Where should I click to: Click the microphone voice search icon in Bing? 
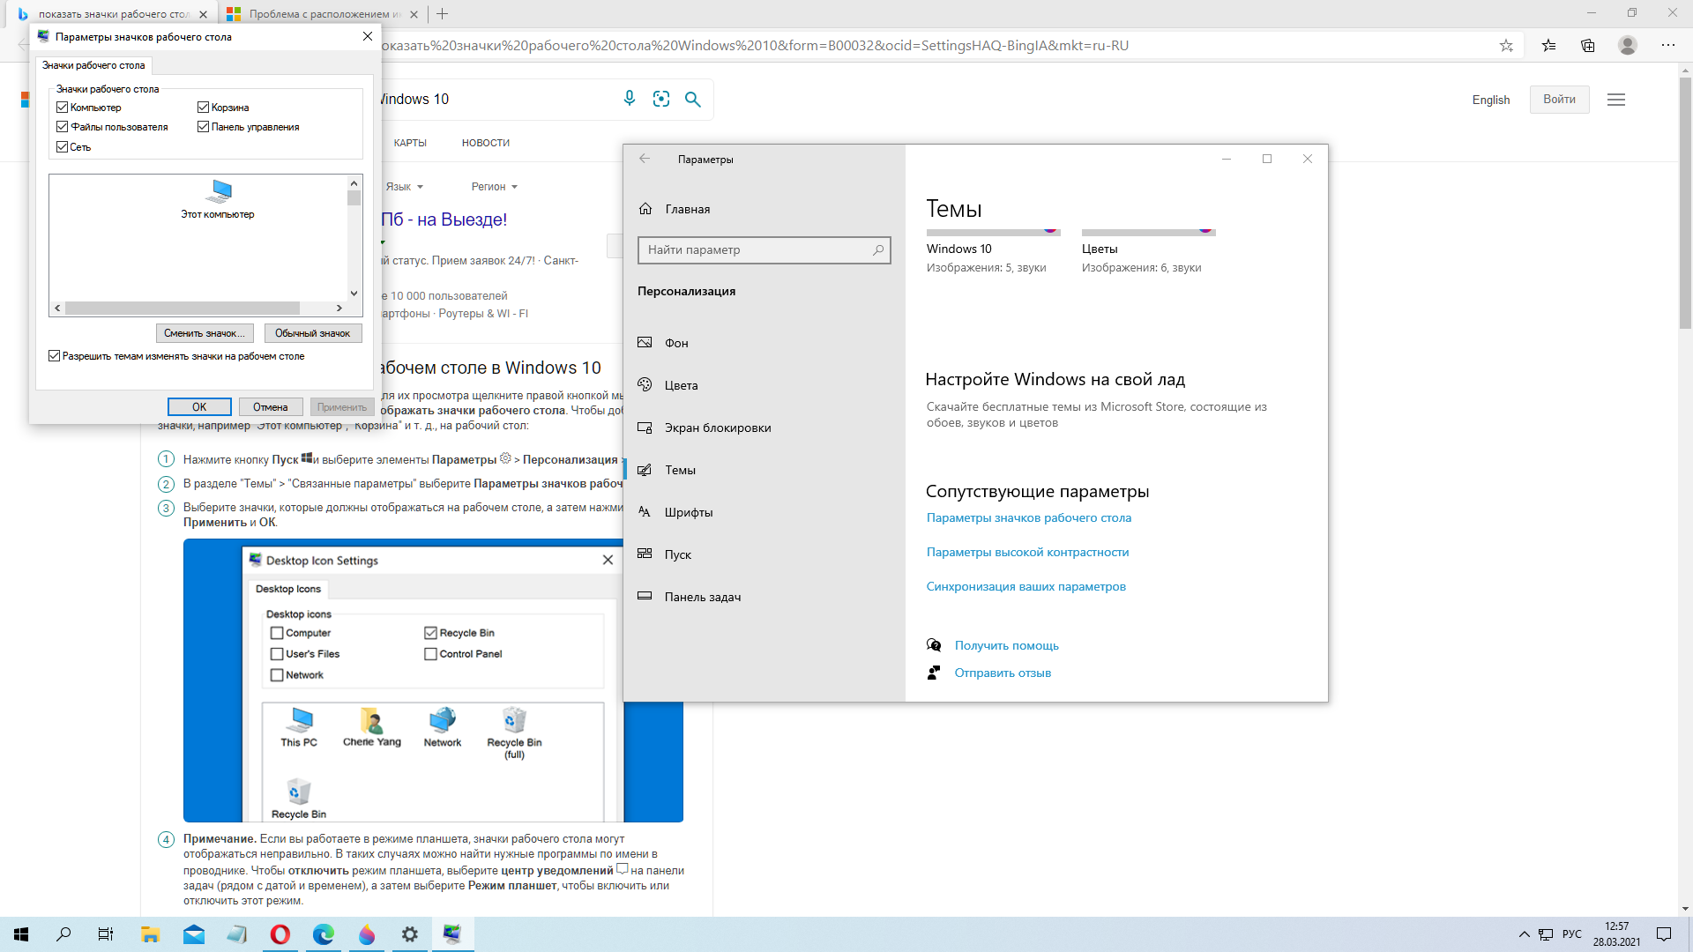pos(629,99)
